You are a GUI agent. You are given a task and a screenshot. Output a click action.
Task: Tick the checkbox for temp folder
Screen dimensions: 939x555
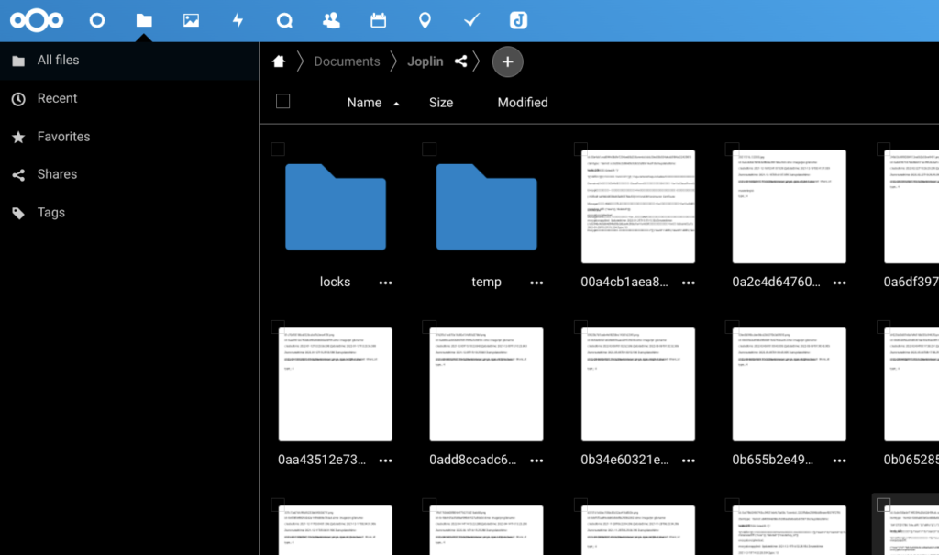coord(429,150)
